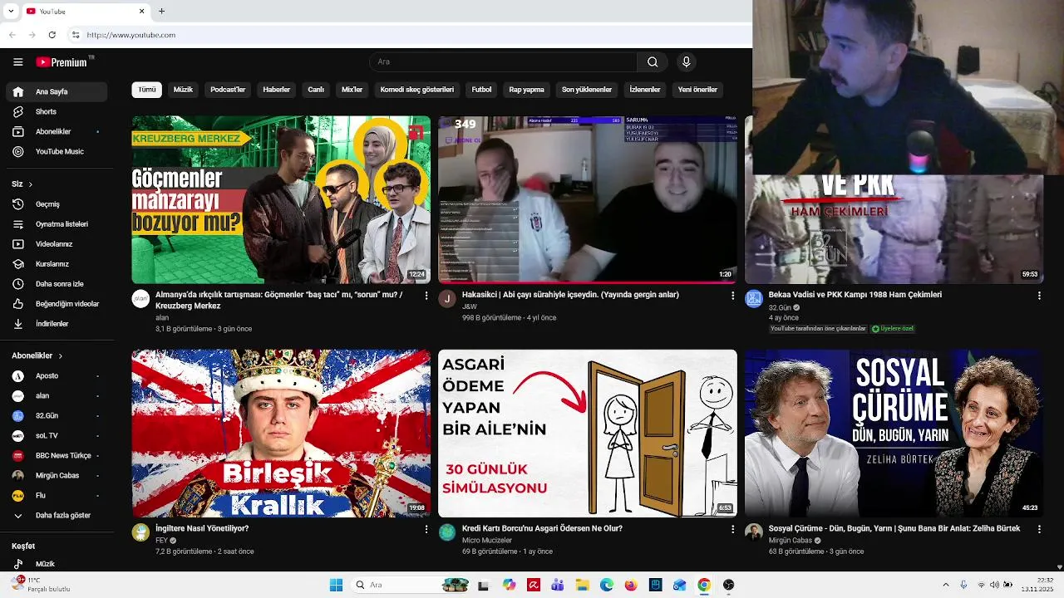Click the YouTube Ara search field
This screenshot has width=1064, height=598.
click(503, 61)
